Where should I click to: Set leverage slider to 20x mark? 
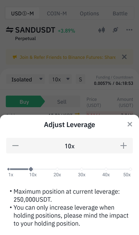57,169
